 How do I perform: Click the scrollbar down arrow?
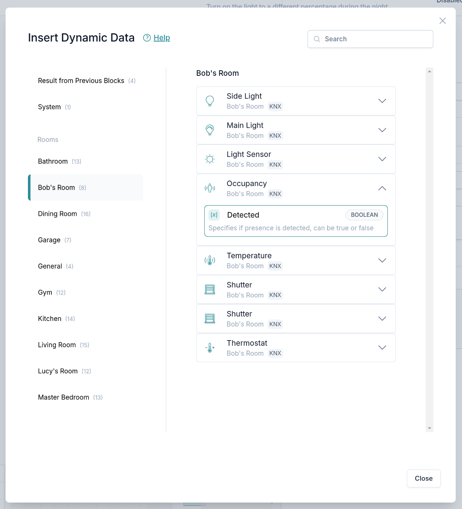(x=429, y=428)
